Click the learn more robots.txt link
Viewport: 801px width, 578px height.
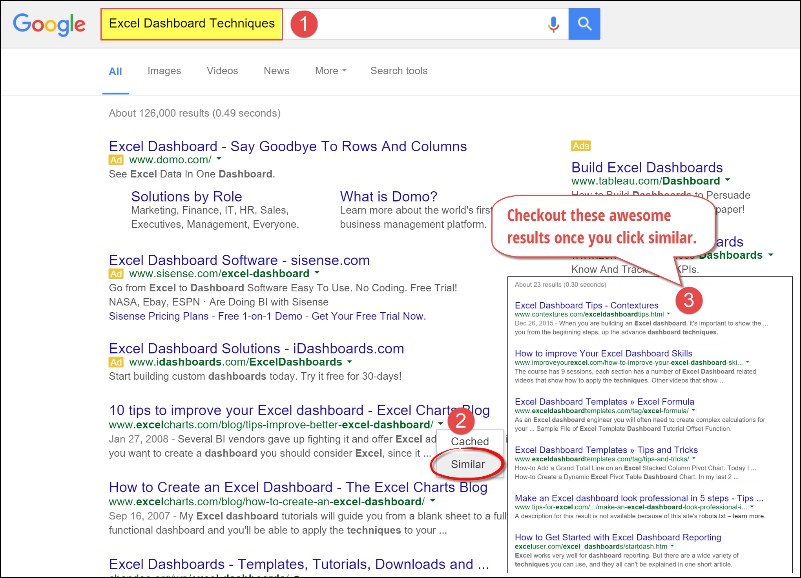point(749,516)
